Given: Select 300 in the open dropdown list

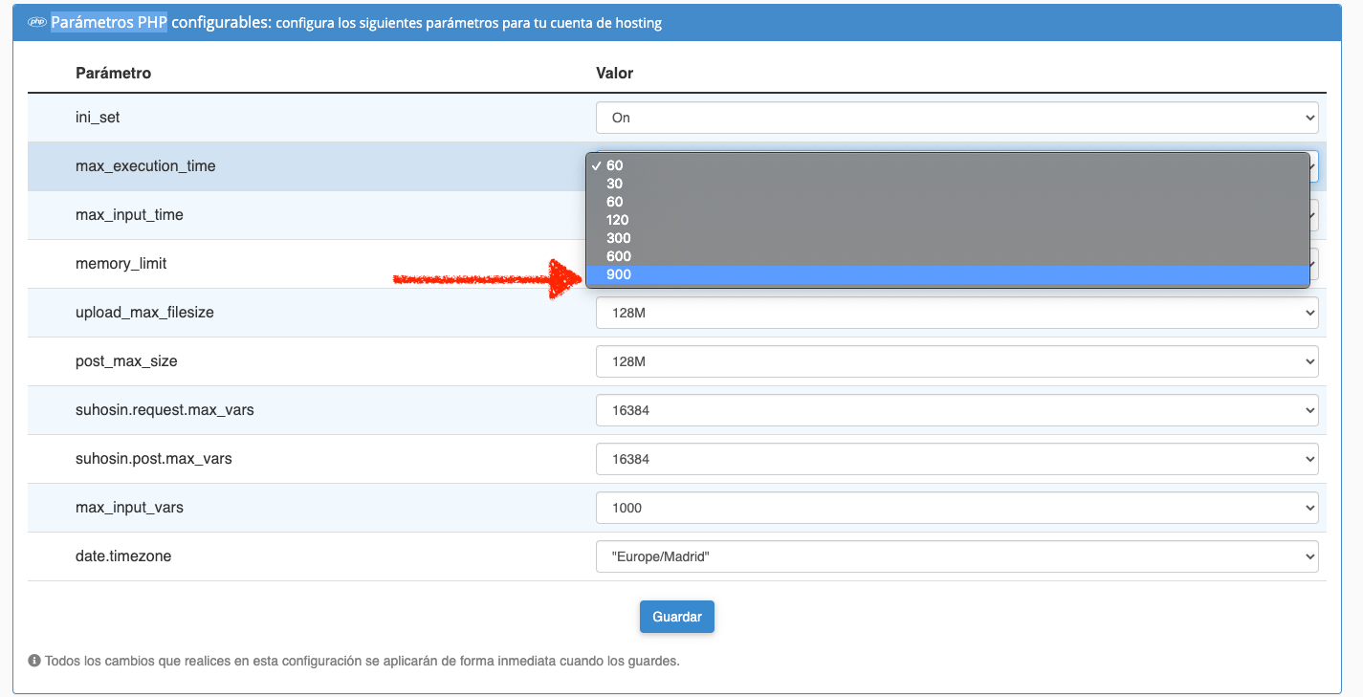Looking at the screenshot, I should click(x=947, y=238).
